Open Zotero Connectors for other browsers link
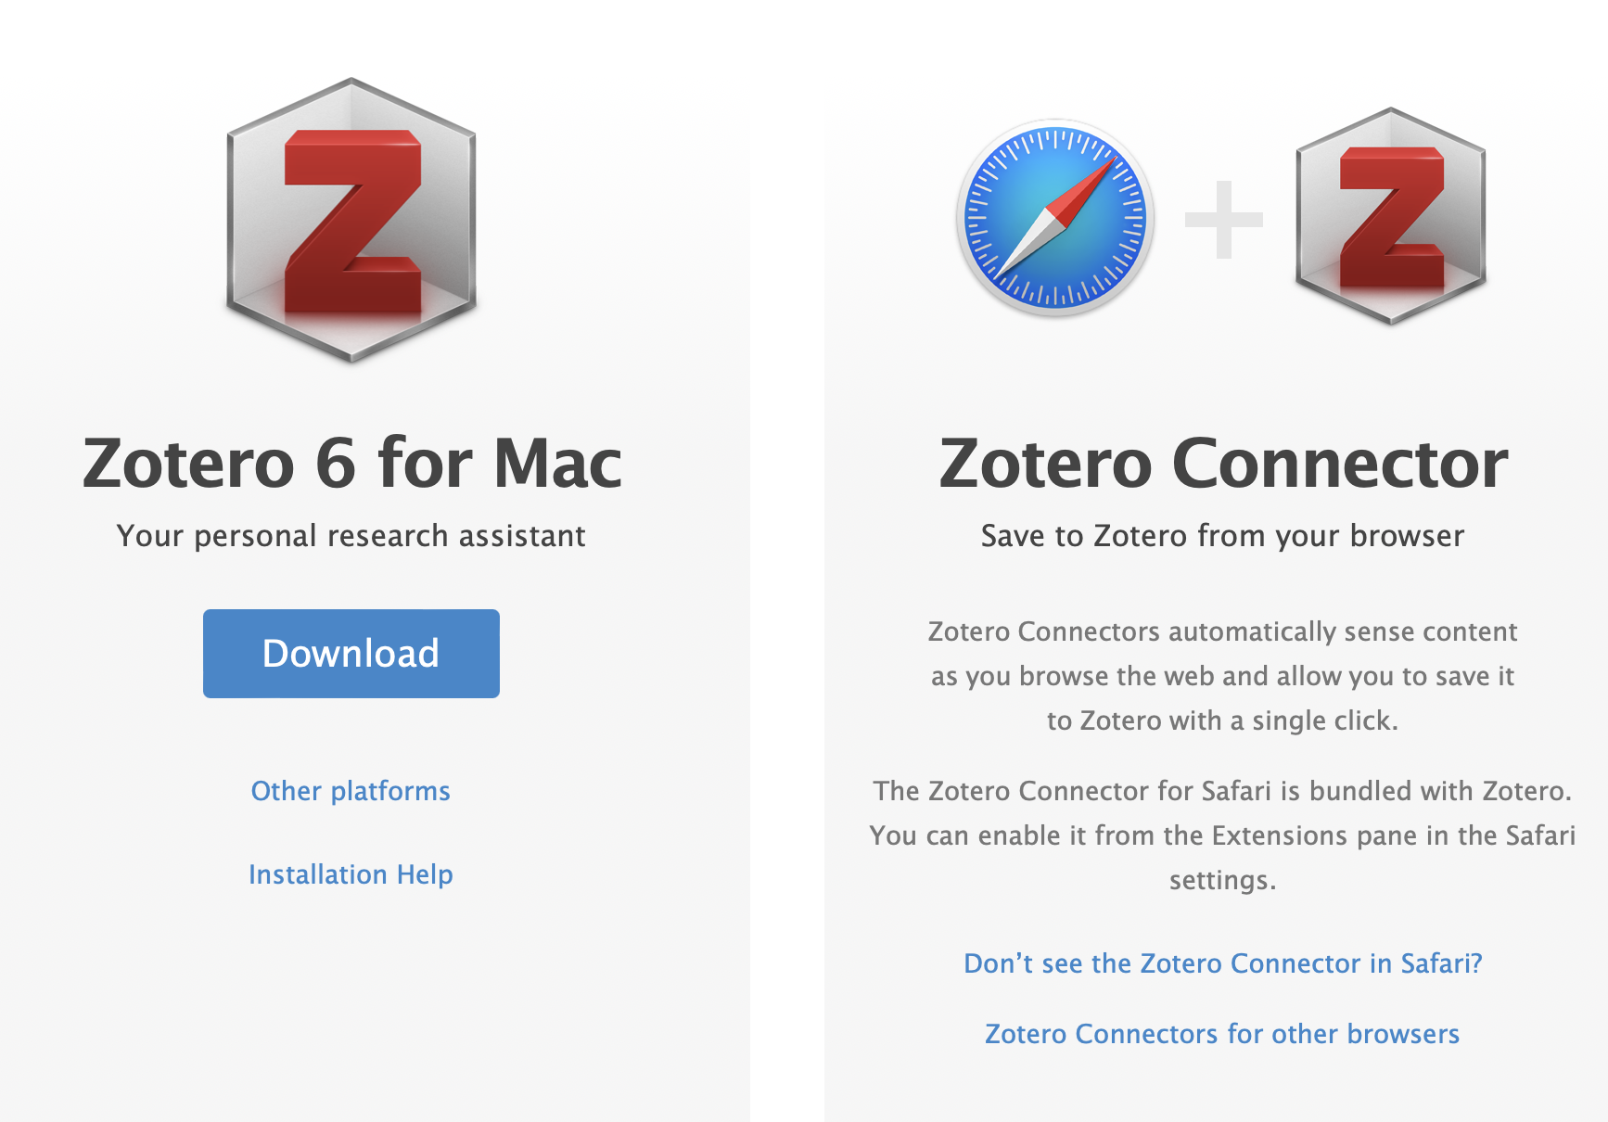 pos(1222,1034)
